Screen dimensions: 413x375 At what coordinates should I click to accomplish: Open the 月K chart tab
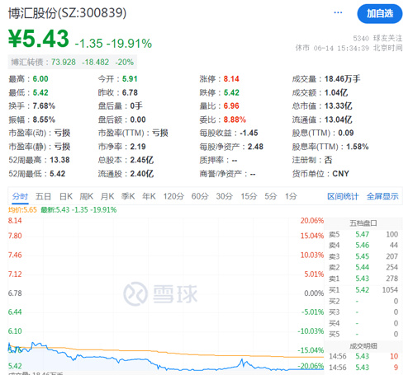(x=107, y=196)
